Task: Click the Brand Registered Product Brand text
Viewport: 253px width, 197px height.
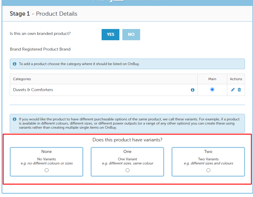Action: coord(40,49)
